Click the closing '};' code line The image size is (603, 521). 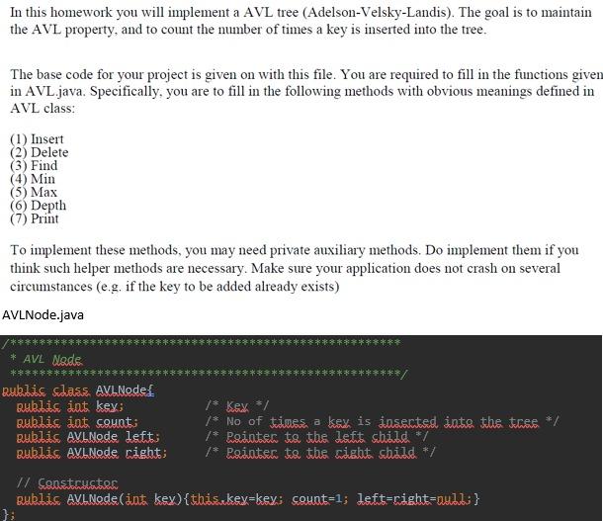(8, 514)
